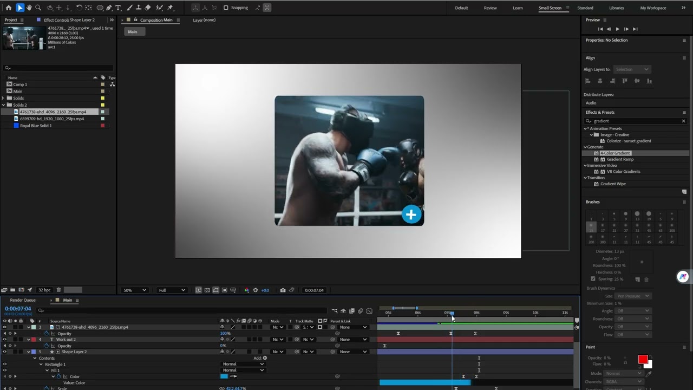
Task: Open the composition mini-flowchart icon in timeline
Action: [335, 311]
